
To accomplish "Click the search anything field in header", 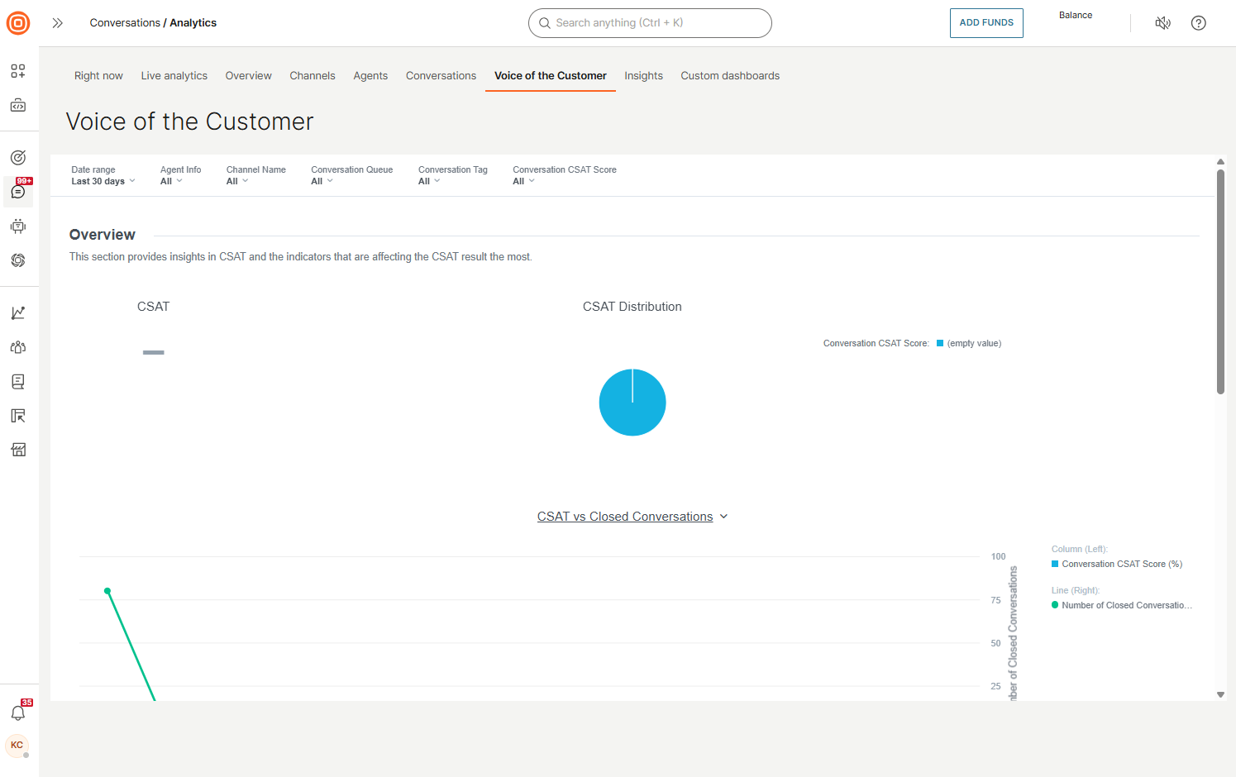I will 650,22.
